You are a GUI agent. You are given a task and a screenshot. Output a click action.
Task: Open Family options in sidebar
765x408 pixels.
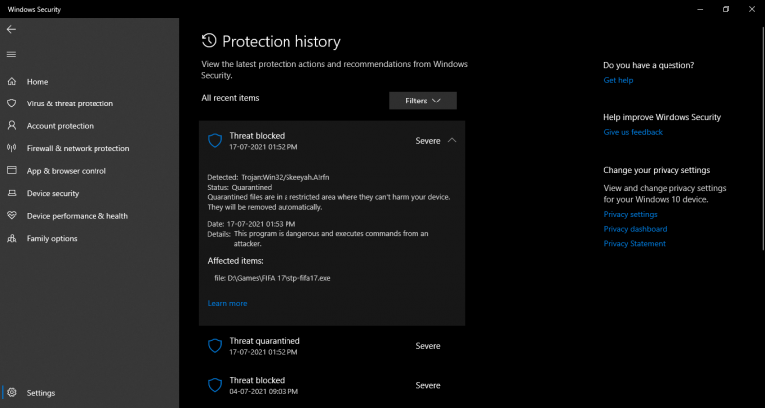(51, 239)
